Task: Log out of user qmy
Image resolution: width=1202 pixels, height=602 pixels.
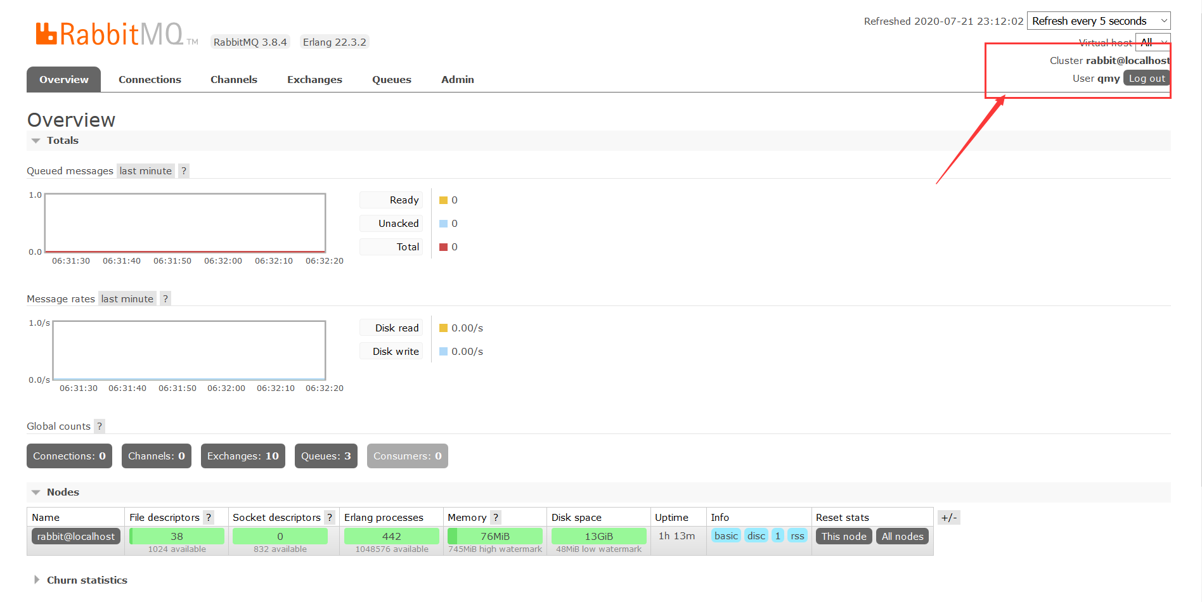Action: click(1147, 79)
